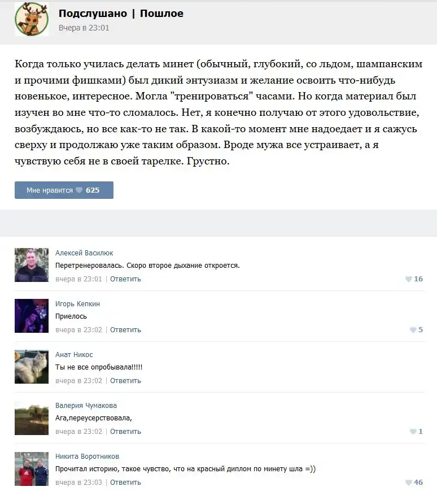
Task: Like Игорь Кепкин's comment via heart icon
Action: 413,330
